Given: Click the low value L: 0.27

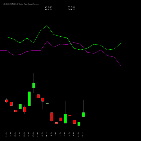Looking at the screenshot, I should click(71, 10).
